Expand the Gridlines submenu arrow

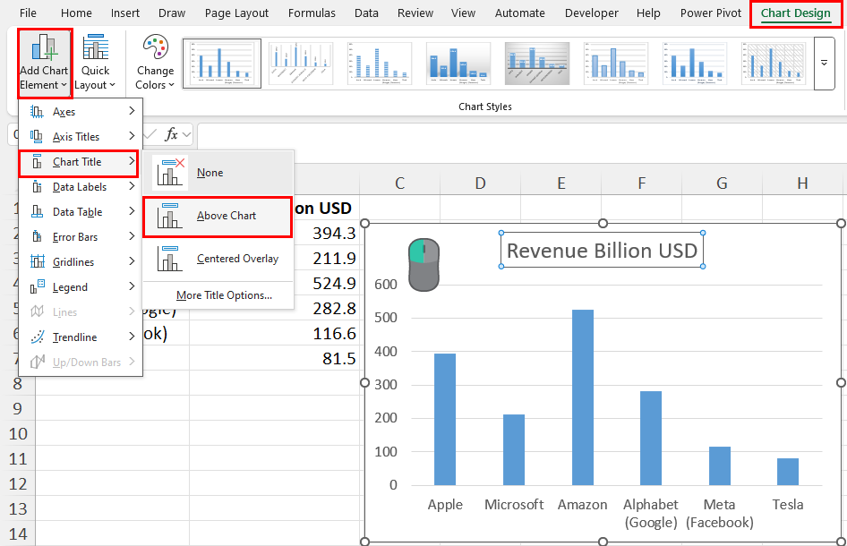(132, 261)
